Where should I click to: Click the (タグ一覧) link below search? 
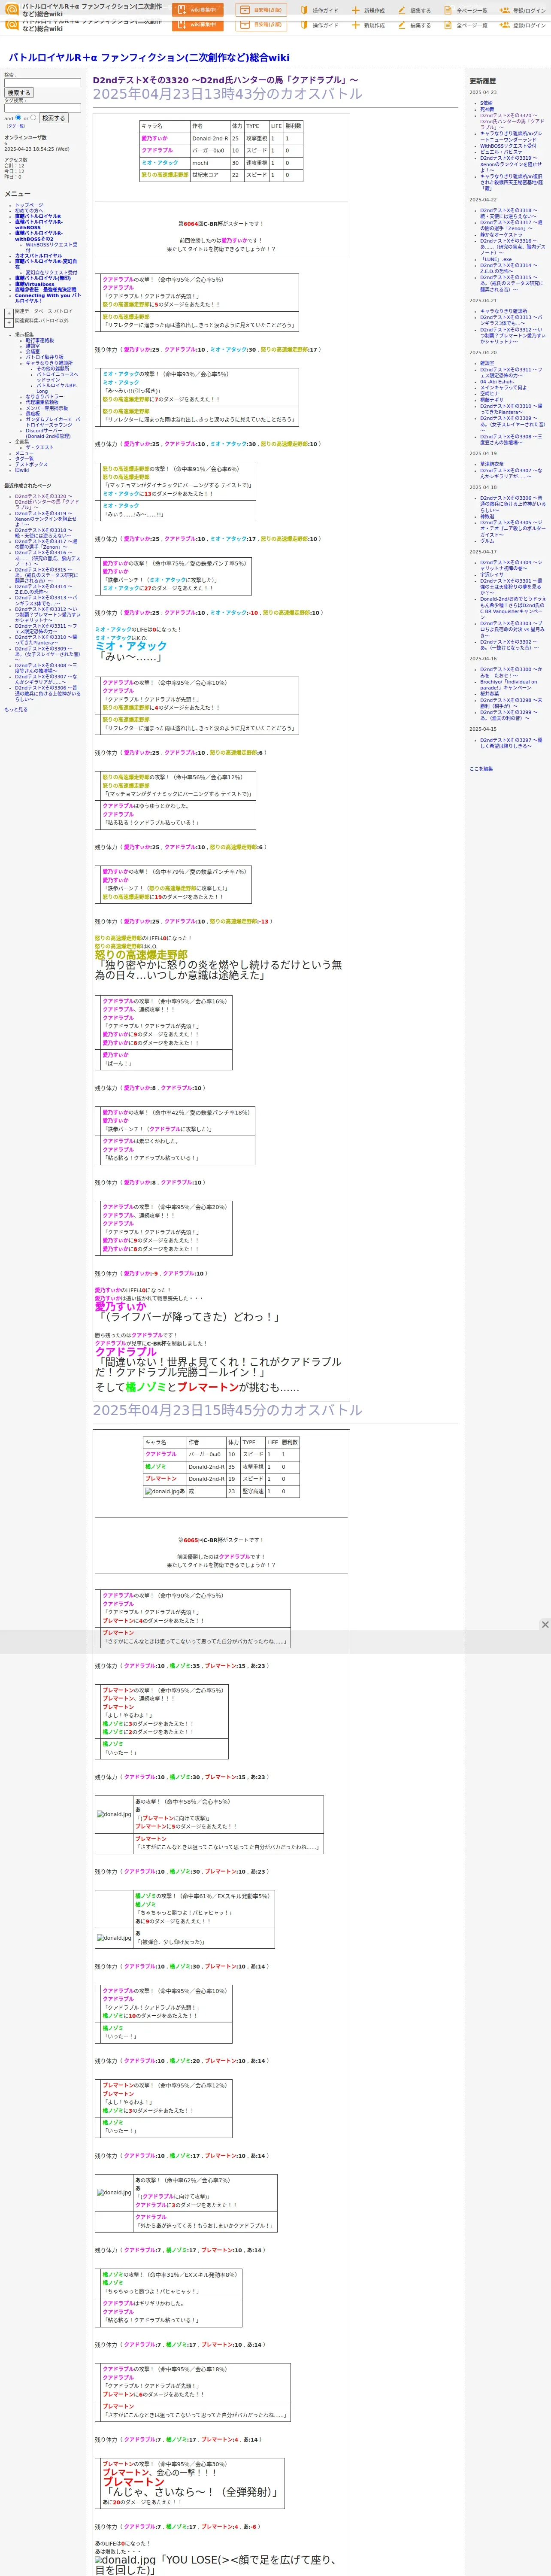coord(16,126)
